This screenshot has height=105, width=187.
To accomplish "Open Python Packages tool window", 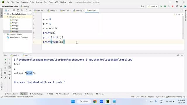I will click(x=37, y=94).
